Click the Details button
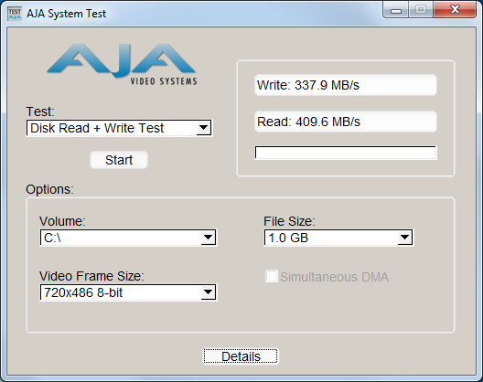 (x=241, y=356)
